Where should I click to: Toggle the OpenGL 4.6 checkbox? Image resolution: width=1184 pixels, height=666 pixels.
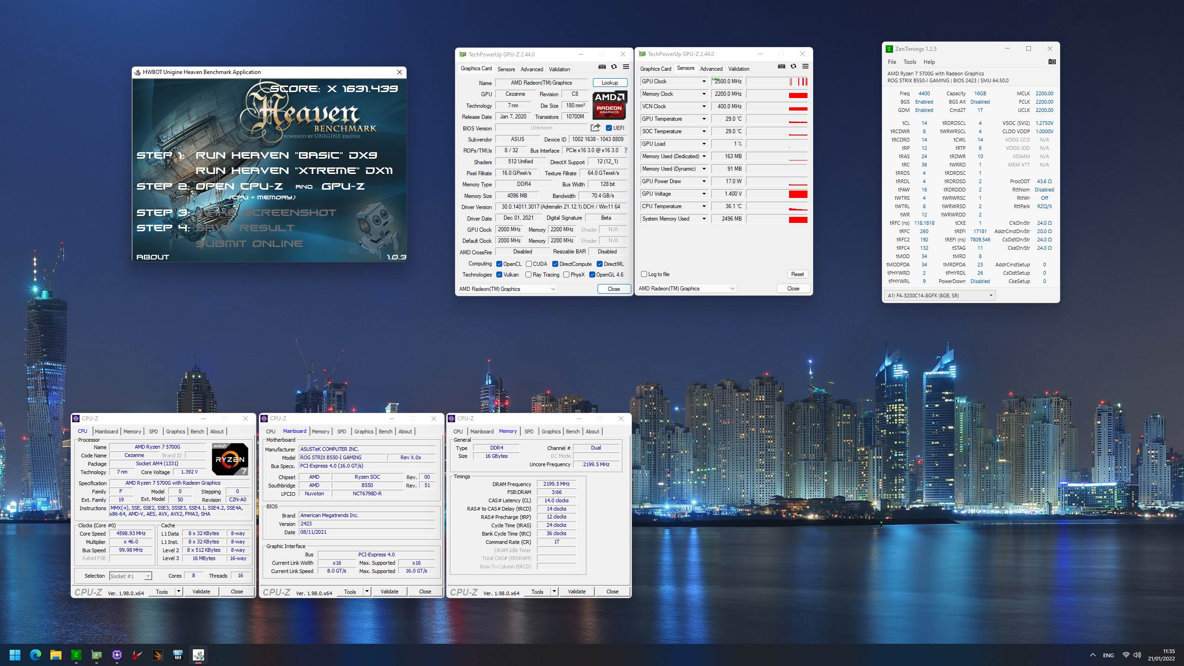592,275
